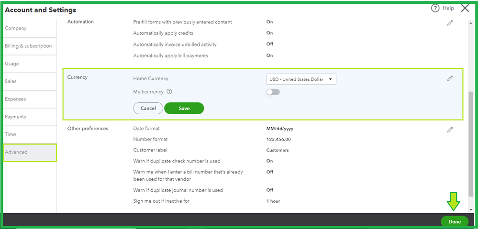This screenshot has width=478, height=229.
Task: Open the Expenses tab
Action: click(x=15, y=99)
